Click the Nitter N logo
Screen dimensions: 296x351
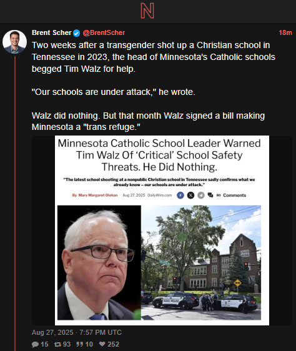147,11
